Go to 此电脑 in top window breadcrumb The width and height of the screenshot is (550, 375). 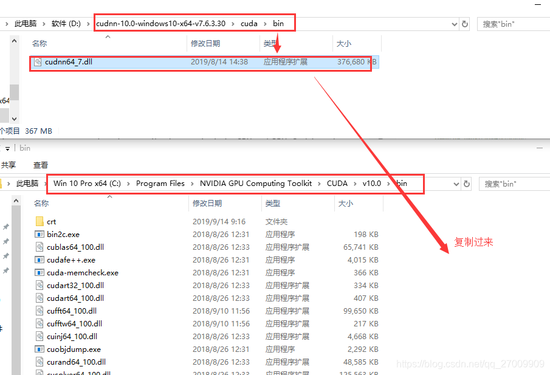pos(26,24)
